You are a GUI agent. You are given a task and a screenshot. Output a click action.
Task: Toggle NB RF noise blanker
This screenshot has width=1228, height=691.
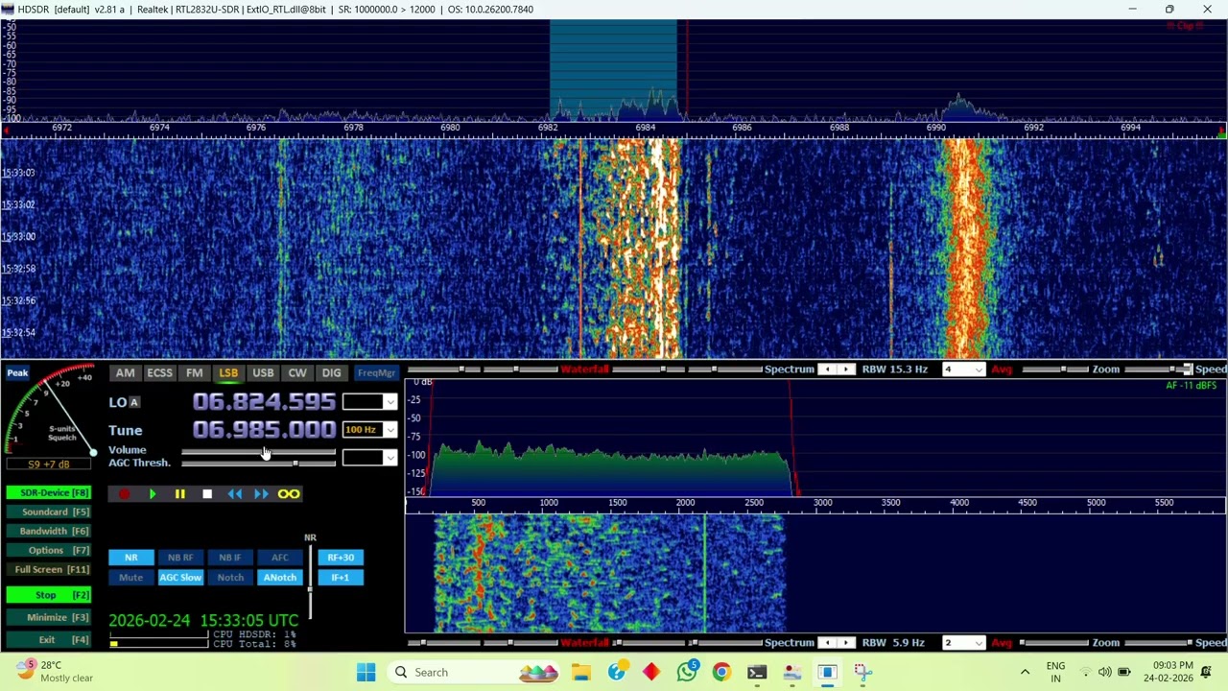(180, 558)
